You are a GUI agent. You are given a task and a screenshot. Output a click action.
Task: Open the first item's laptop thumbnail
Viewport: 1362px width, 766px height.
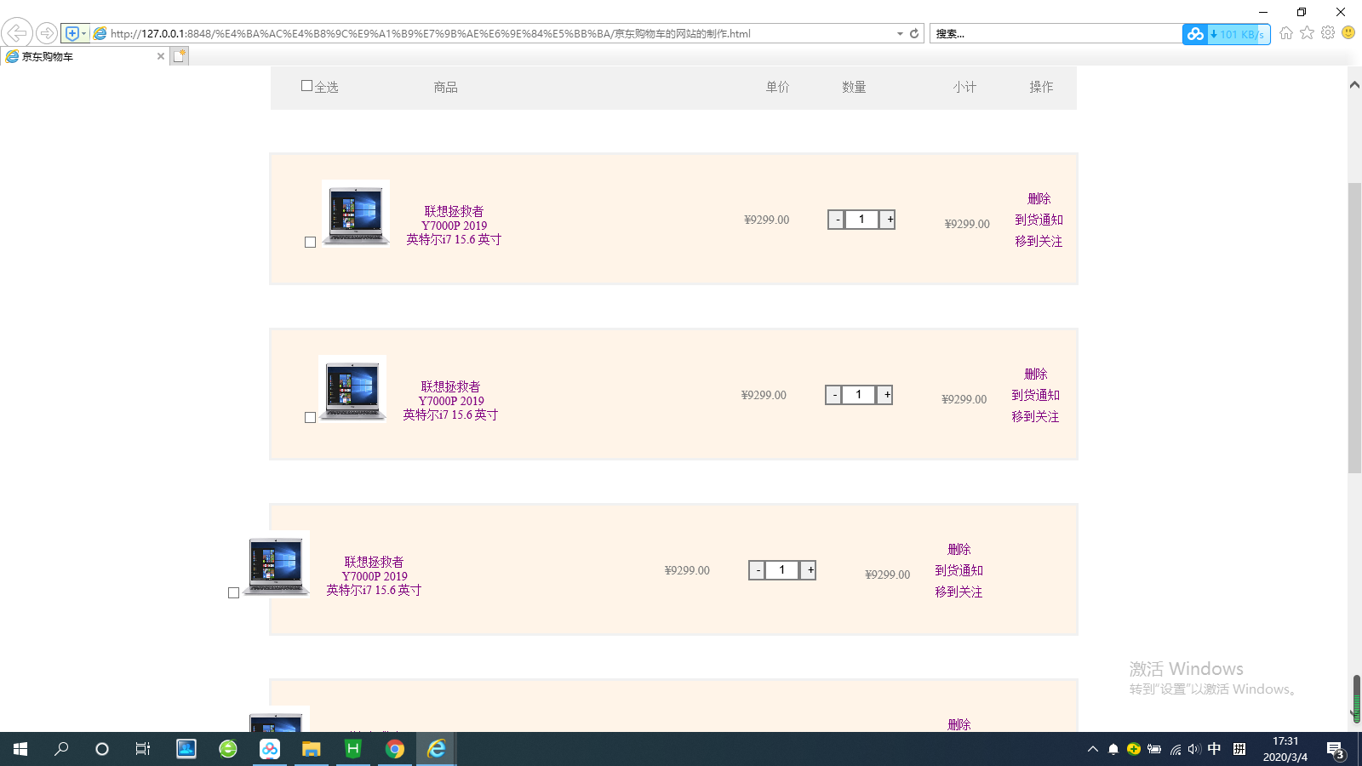click(356, 214)
